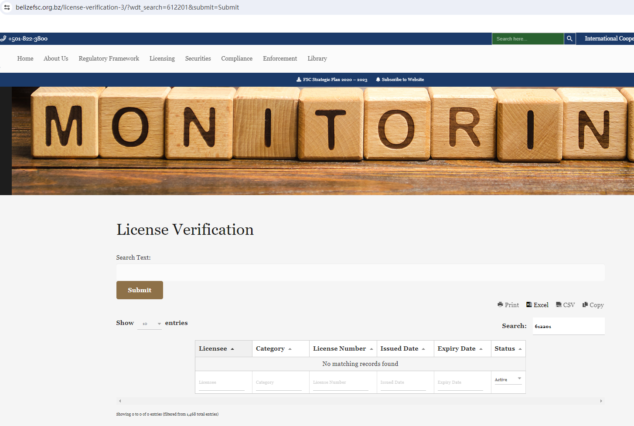This screenshot has width=634, height=426.
Task: Click the table Search box containing 612201
Action: tap(569, 326)
